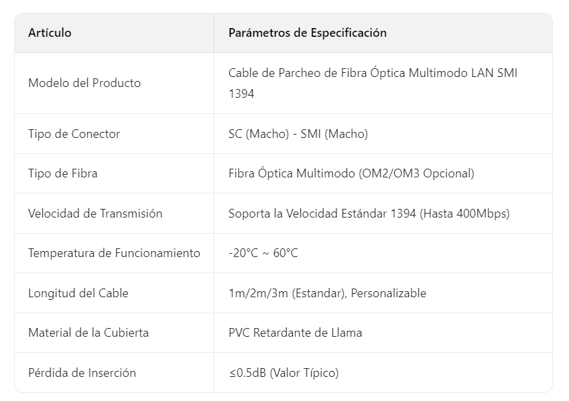569x401 pixels.
Task: Click the "(OM2/OM3 Opcional)" fiber value
Action: pos(416,173)
